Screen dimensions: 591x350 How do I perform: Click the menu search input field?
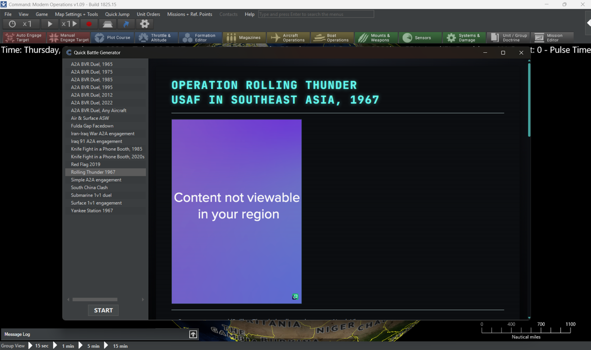click(316, 14)
